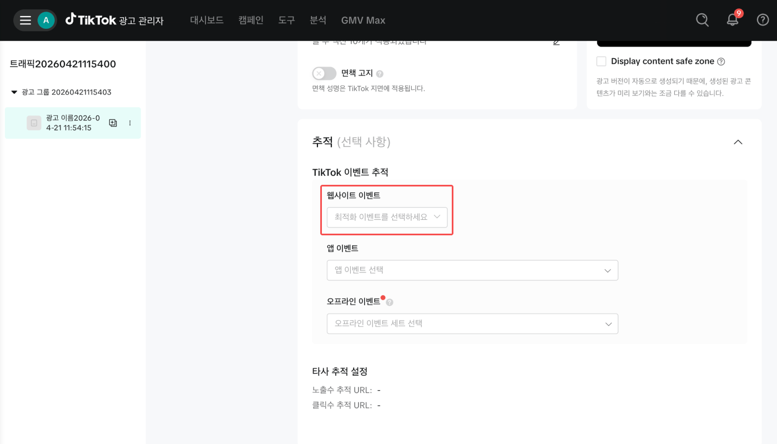Open the 웹사이트 이벤트 dropdown
Viewport: 777px width, 444px height.
pyautogui.click(x=387, y=217)
